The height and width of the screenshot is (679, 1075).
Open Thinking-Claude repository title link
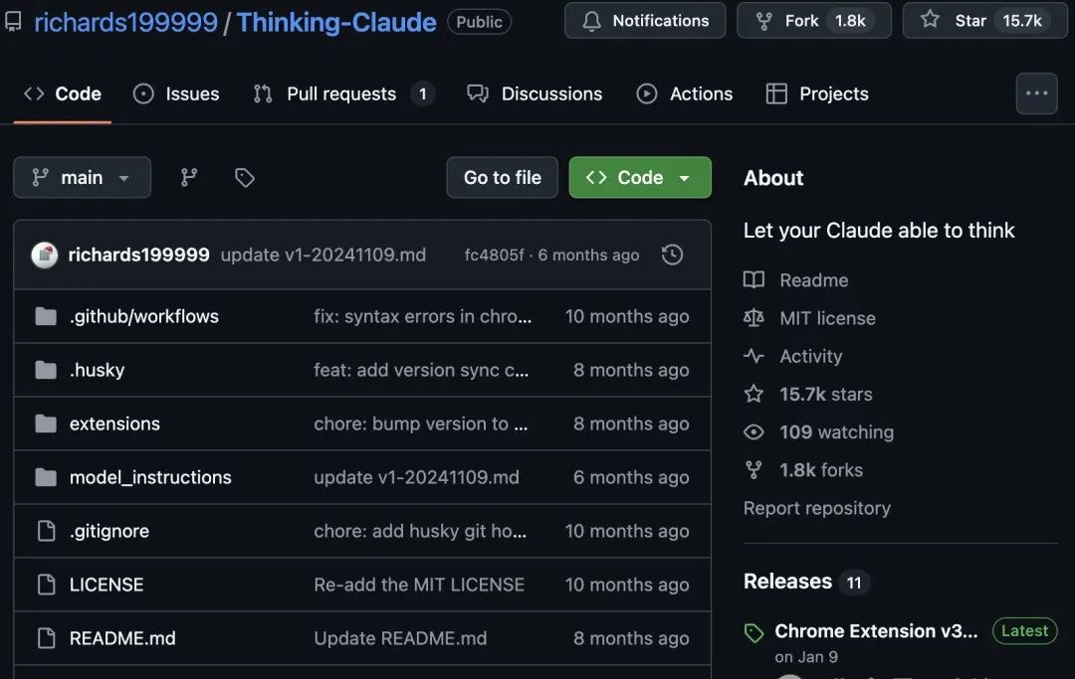click(x=336, y=22)
